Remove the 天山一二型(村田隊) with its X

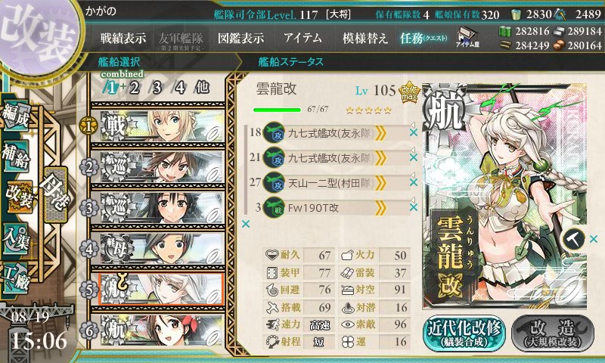point(413,182)
